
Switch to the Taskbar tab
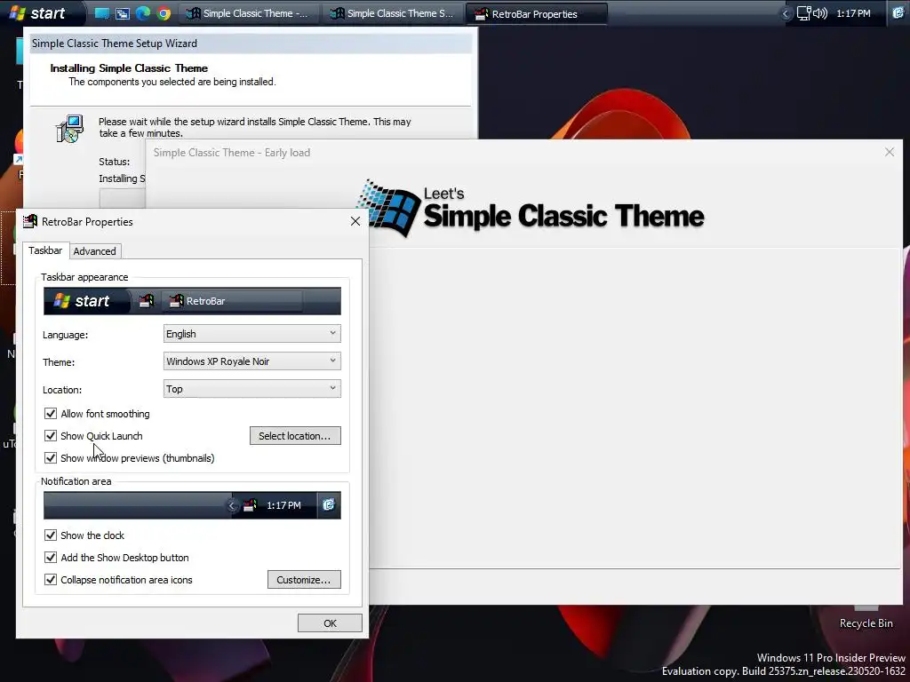pyautogui.click(x=45, y=250)
